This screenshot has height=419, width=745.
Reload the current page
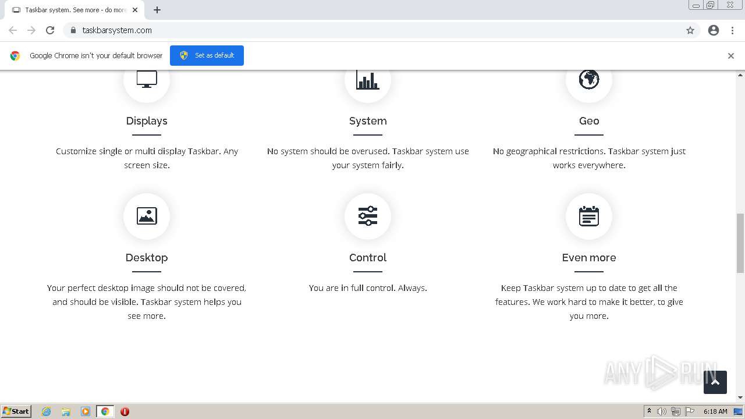50,30
